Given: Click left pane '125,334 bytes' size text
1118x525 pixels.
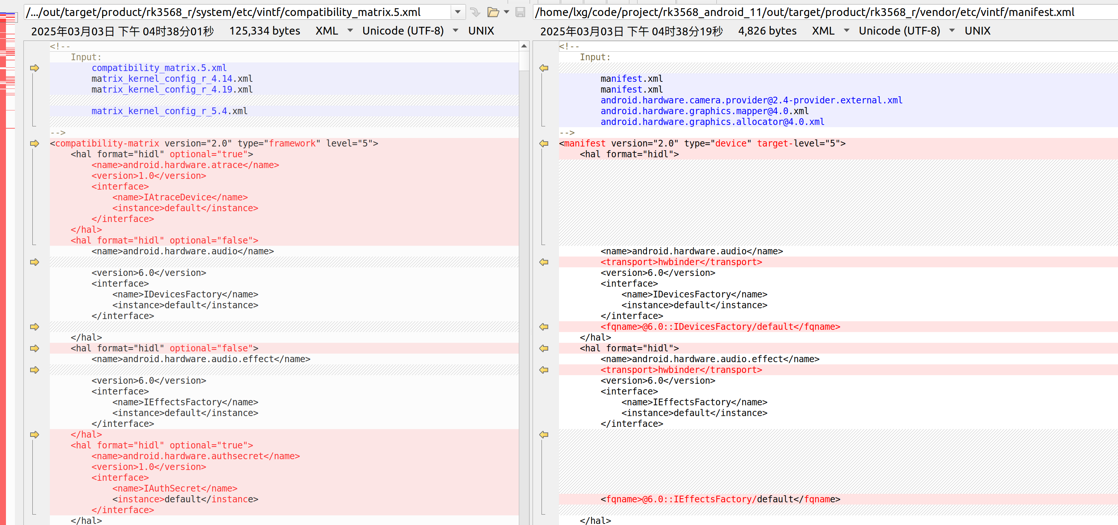Looking at the screenshot, I should point(265,31).
